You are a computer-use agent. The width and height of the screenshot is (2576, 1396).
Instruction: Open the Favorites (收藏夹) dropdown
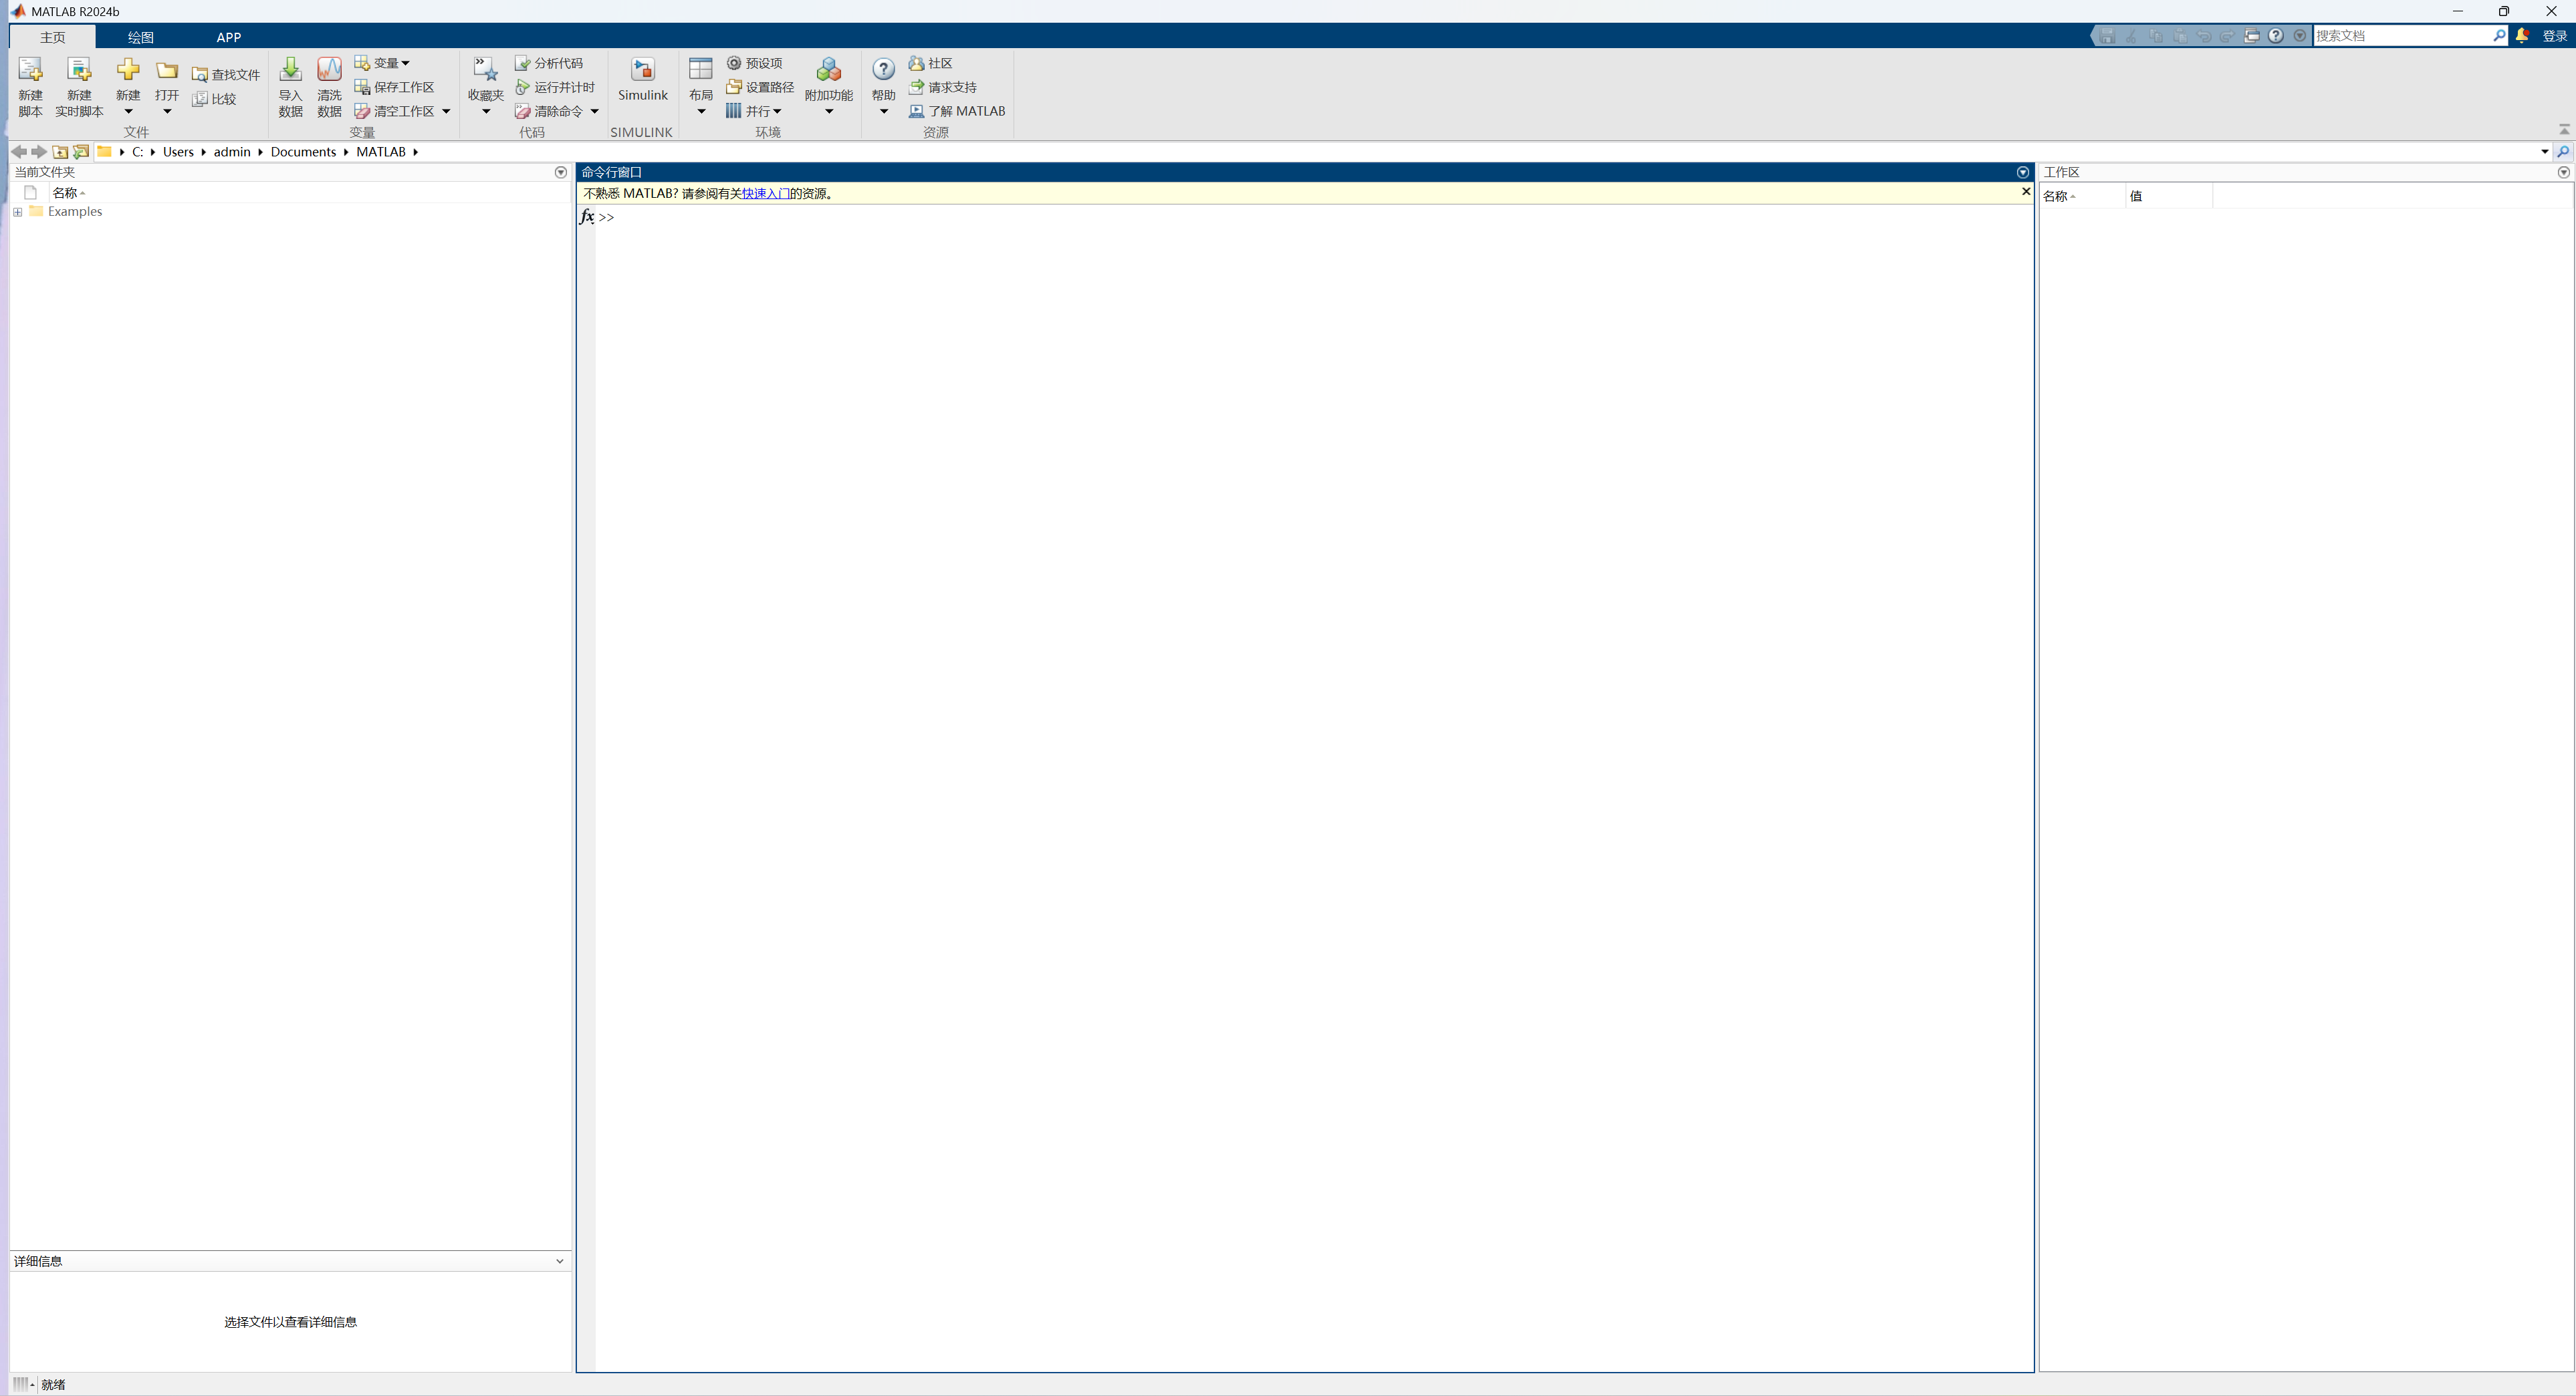pos(486,111)
